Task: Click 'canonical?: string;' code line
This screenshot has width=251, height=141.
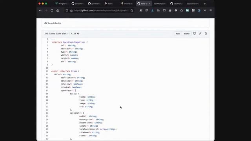Action: [x=72, y=81]
